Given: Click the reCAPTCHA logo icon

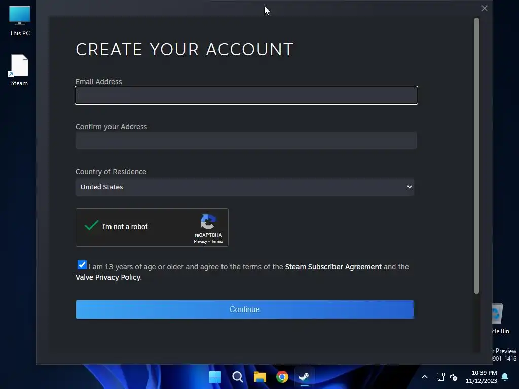Looking at the screenshot, I should point(208,222).
